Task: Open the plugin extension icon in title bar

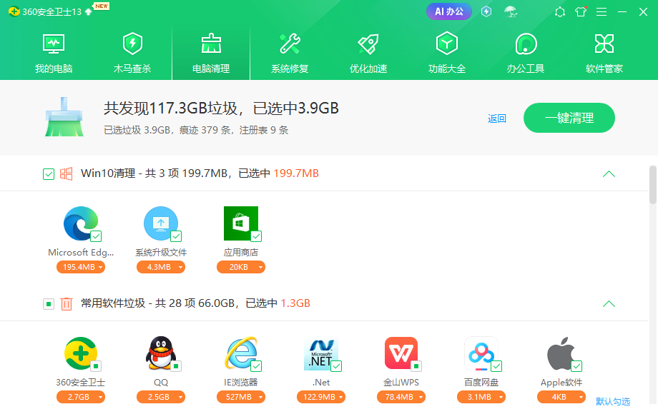Action: point(560,11)
